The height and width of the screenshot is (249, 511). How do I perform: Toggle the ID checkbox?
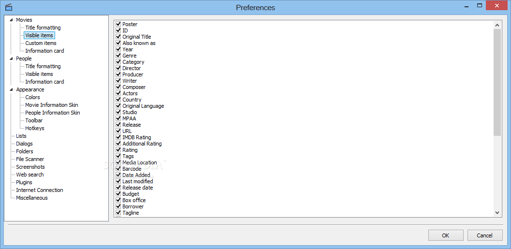[118, 30]
